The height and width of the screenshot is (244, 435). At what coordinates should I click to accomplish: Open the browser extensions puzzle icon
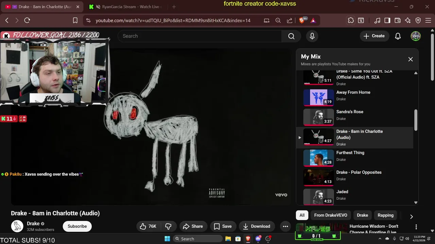tap(351, 20)
